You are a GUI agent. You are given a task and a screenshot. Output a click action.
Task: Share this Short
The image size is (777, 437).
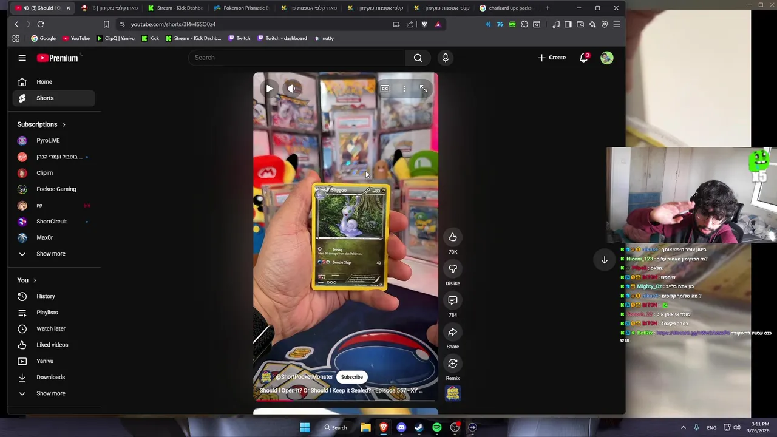click(x=453, y=332)
